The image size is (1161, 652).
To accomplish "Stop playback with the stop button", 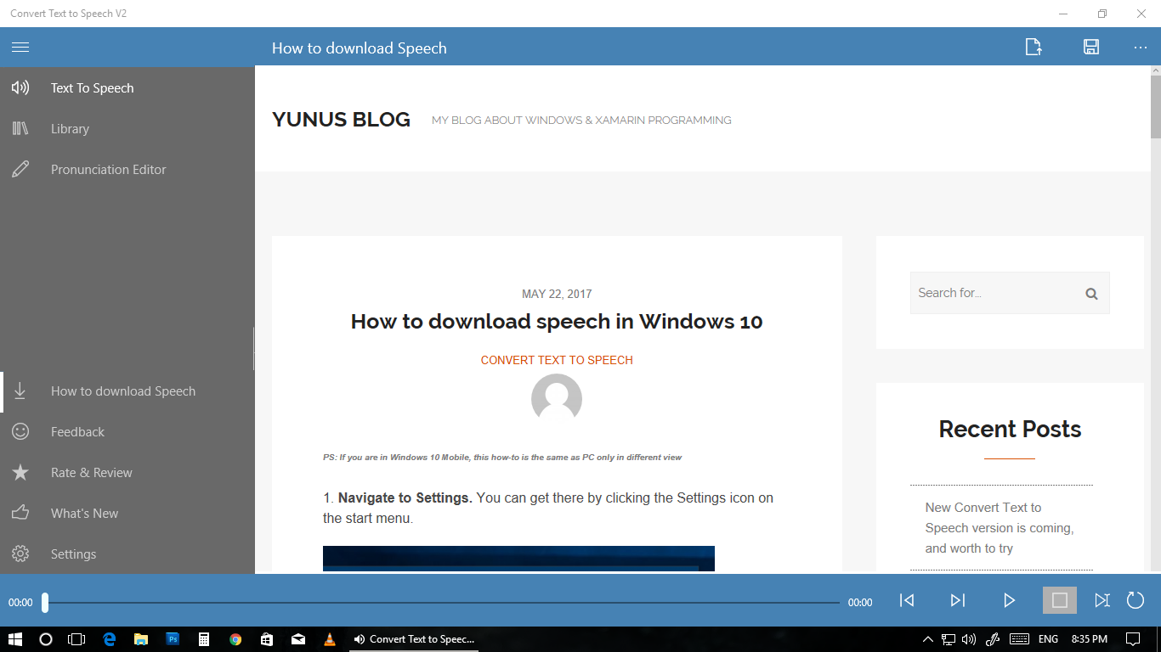I will 1060,600.
